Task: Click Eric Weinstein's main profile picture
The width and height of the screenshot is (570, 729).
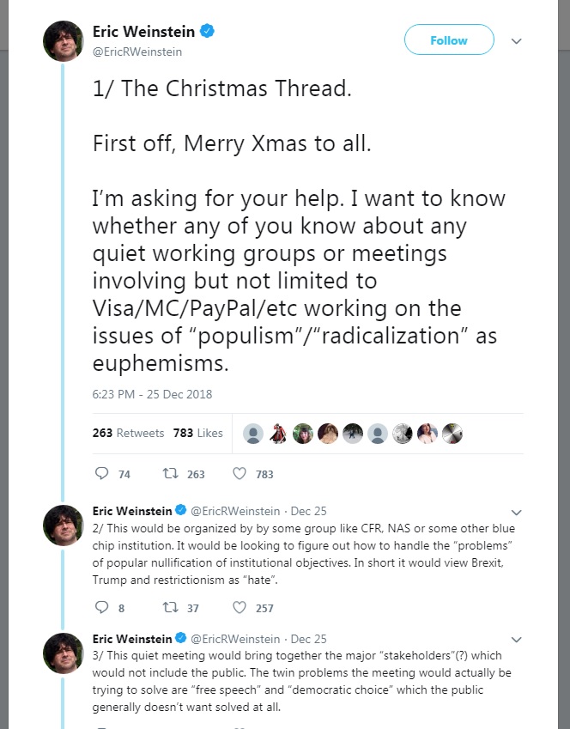Action: point(63,40)
